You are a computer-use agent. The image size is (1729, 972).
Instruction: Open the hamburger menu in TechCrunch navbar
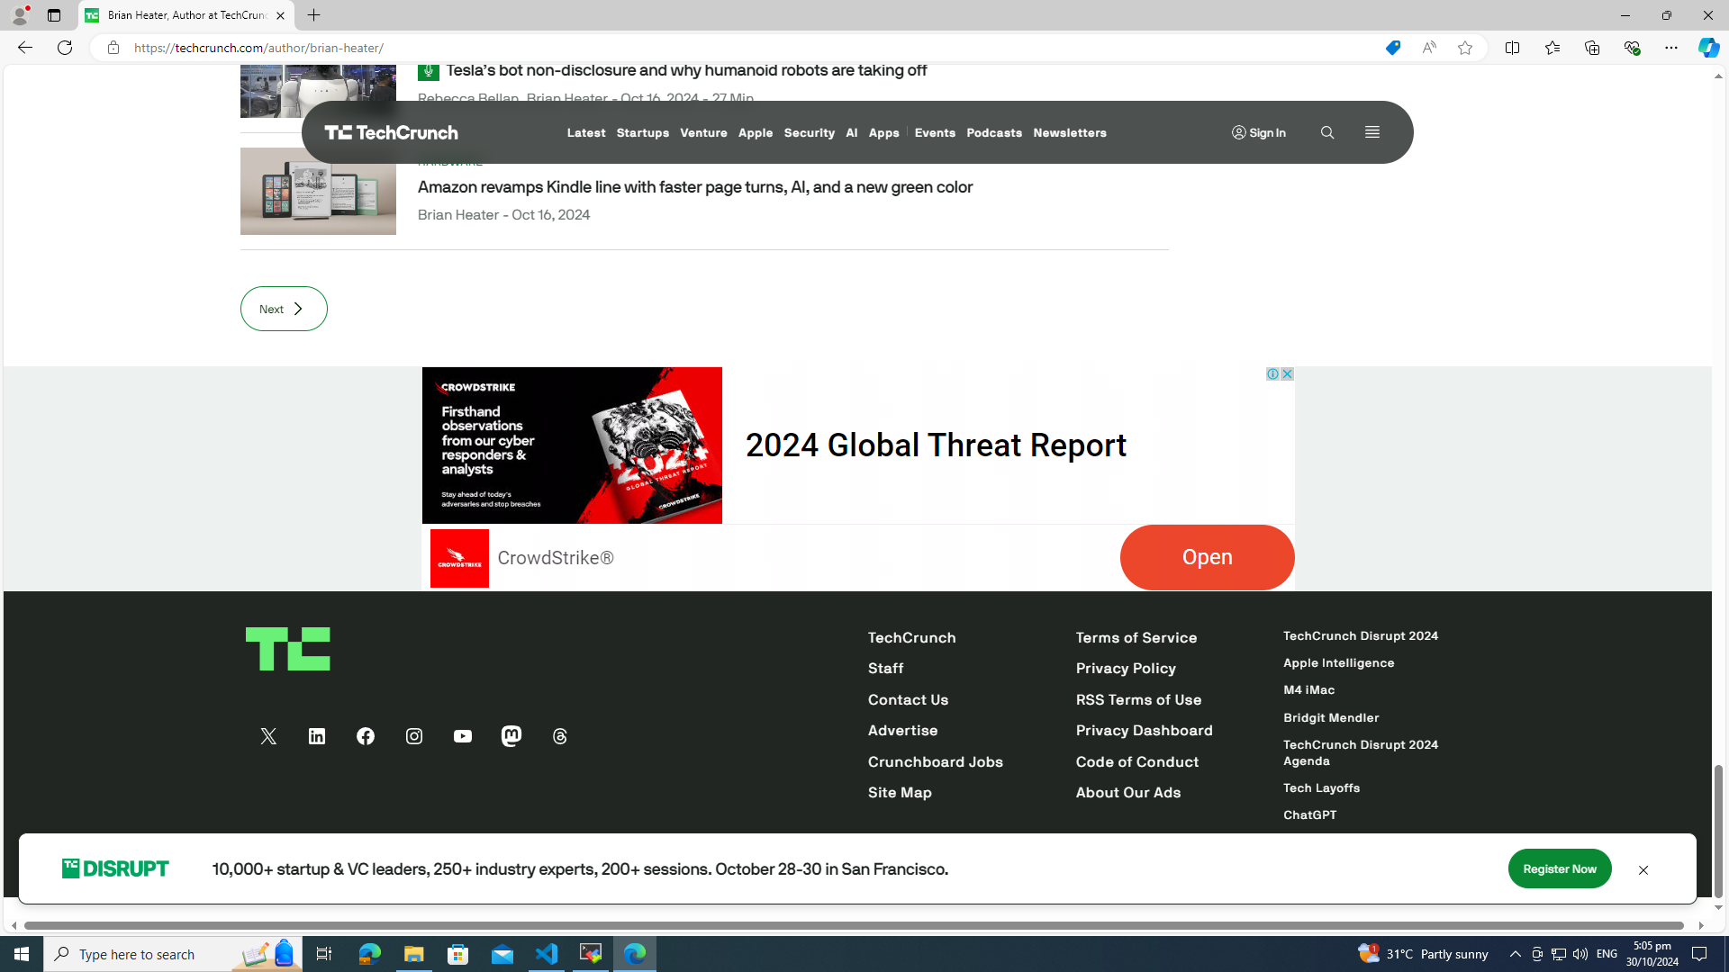click(x=1372, y=132)
